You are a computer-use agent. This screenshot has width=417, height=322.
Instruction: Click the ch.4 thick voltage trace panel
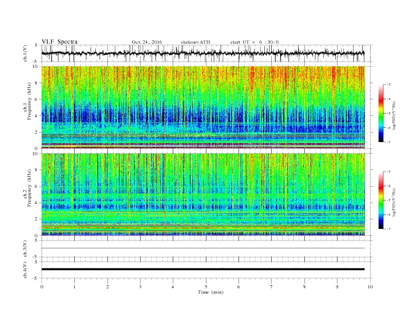(207, 270)
